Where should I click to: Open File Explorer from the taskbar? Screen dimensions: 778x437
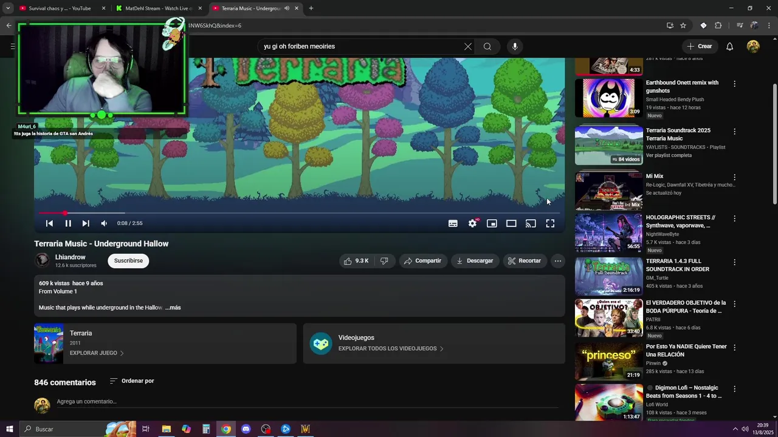point(166,429)
